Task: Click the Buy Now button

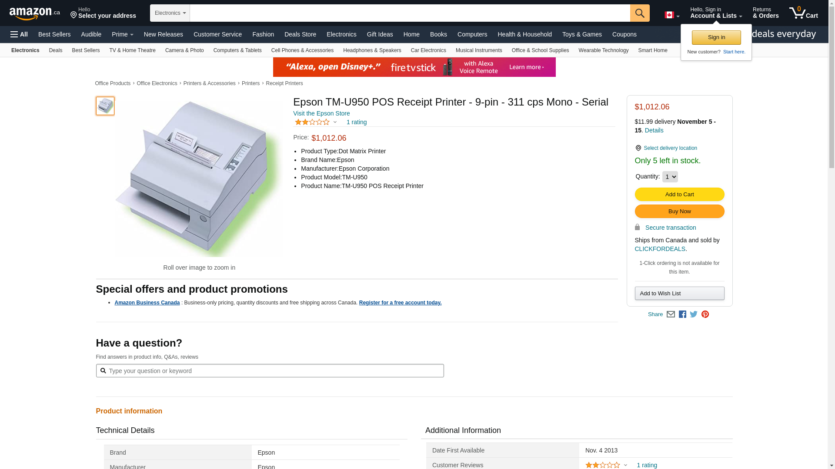Action: (679, 211)
